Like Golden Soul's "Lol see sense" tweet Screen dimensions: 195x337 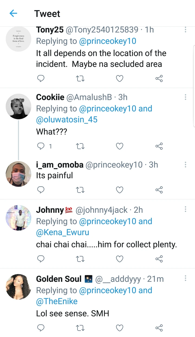(x=120, y=328)
